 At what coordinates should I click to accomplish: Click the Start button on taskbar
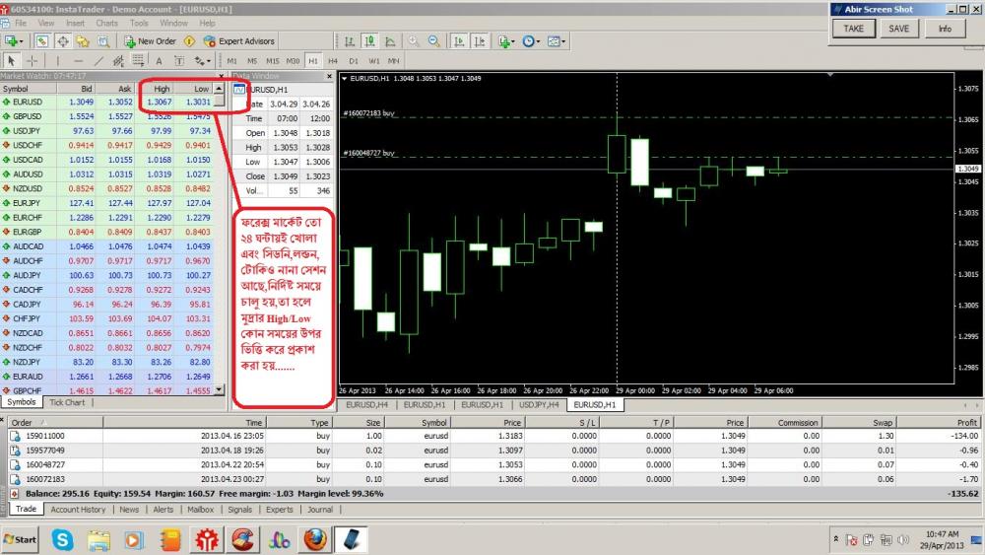[21, 540]
